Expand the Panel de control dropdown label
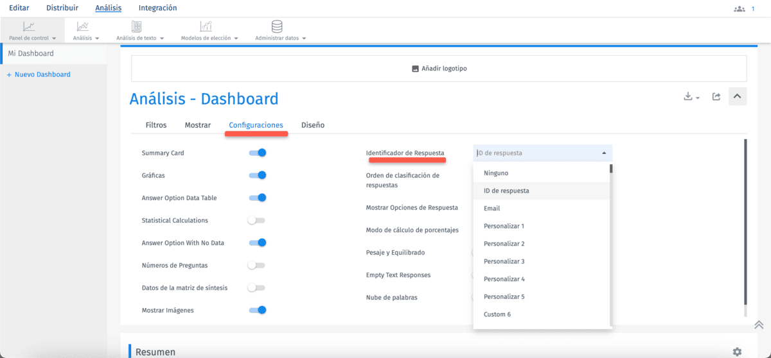 [x=33, y=38]
